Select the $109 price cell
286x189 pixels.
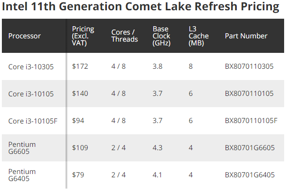coord(80,148)
